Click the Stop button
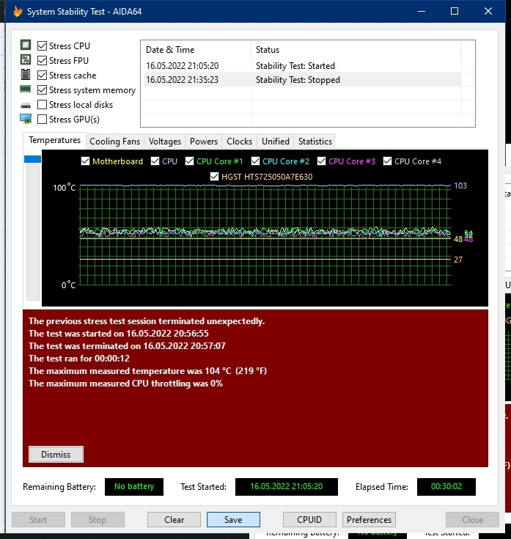 (x=98, y=519)
